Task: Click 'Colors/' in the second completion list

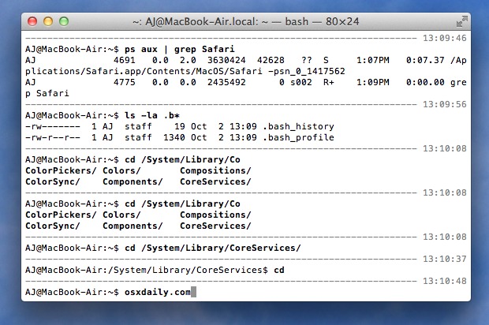Action: click(x=121, y=215)
